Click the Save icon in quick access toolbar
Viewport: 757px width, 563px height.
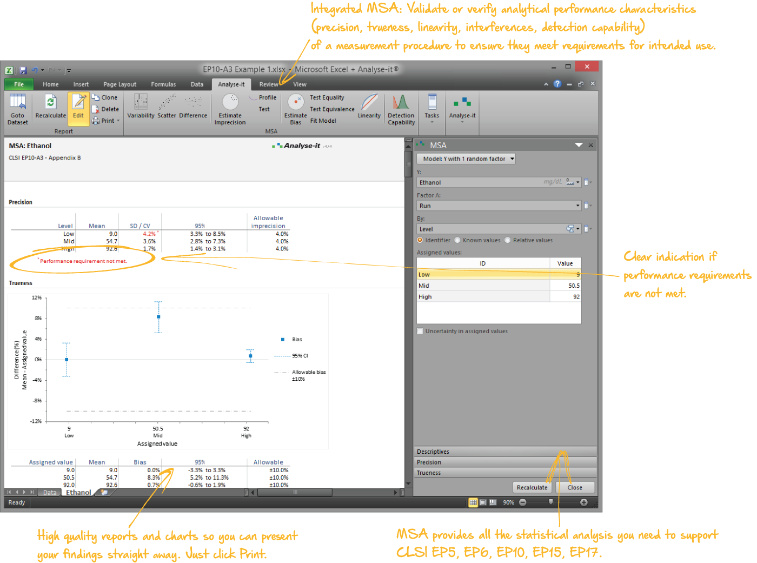pos(23,70)
